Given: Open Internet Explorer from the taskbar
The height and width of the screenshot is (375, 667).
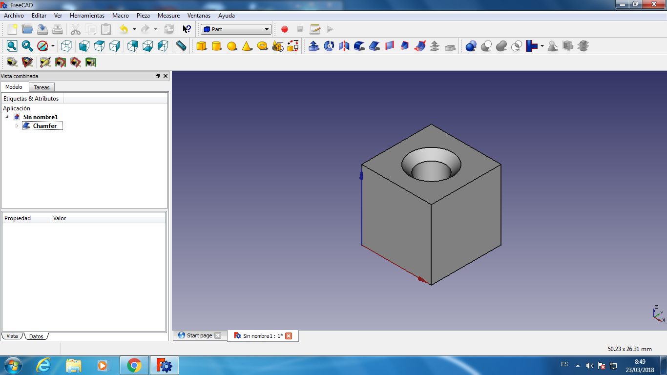Looking at the screenshot, I should 44,365.
